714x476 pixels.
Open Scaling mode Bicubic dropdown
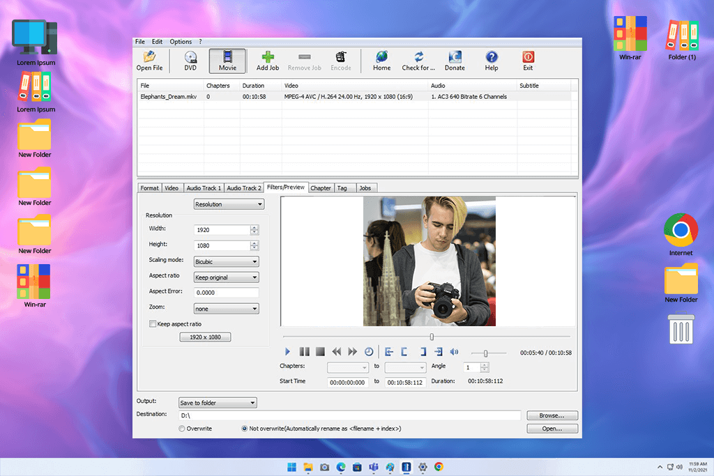click(227, 261)
